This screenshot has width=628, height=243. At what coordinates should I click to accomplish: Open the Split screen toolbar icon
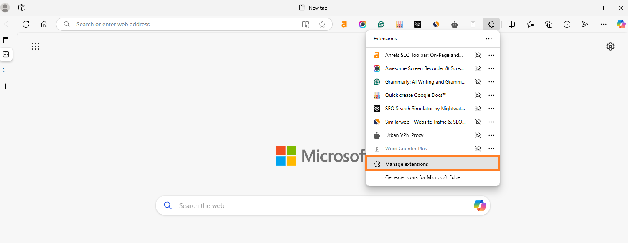pos(511,24)
